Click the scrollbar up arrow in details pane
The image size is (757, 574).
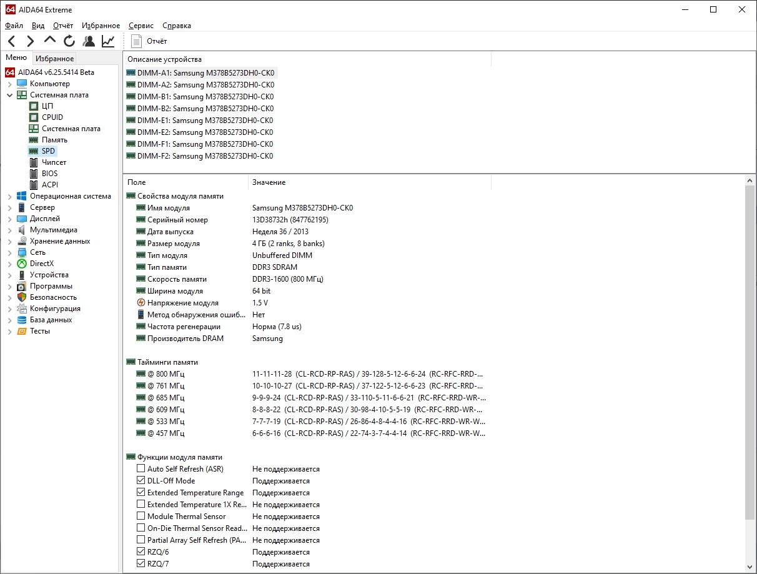tap(750, 181)
